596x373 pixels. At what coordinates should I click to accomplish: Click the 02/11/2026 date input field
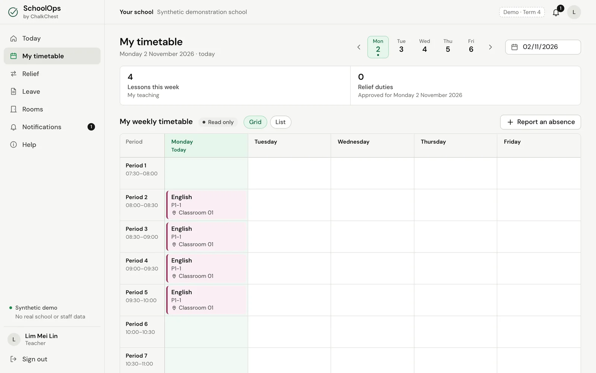pyautogui.click(x=543, y=47)
